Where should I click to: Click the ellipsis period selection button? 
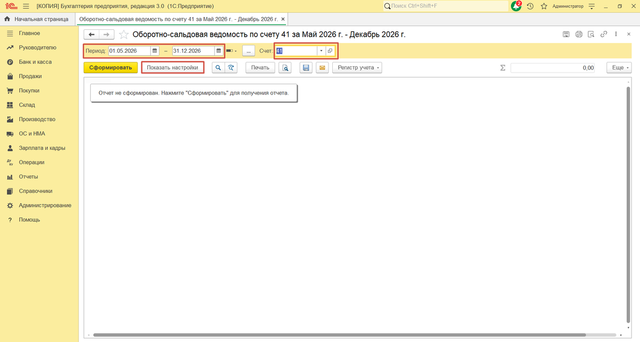248,51
